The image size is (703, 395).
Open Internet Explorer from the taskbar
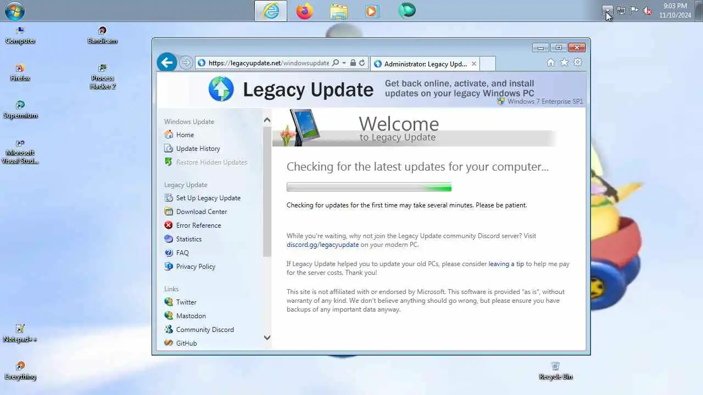tap(271, 11)
